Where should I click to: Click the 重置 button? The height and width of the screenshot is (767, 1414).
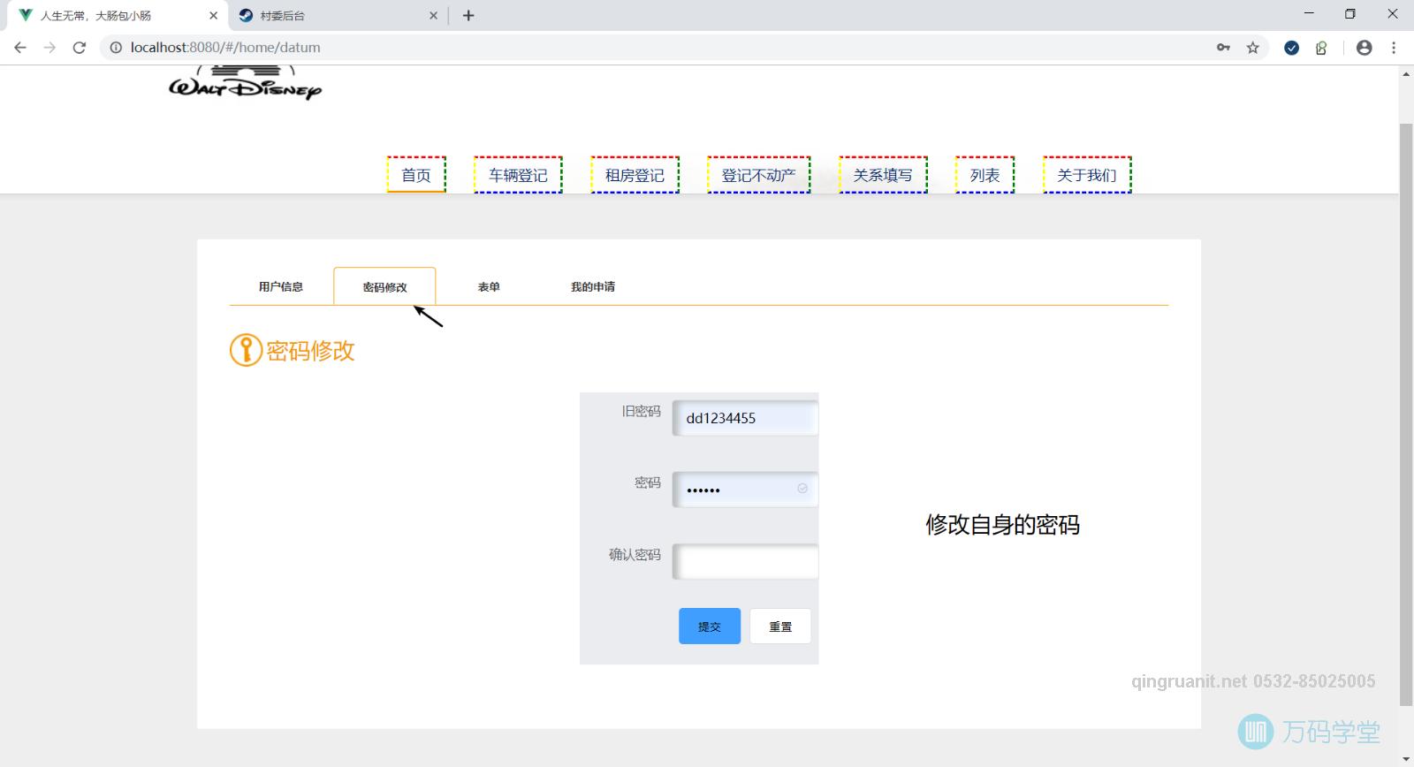(780, 626)
